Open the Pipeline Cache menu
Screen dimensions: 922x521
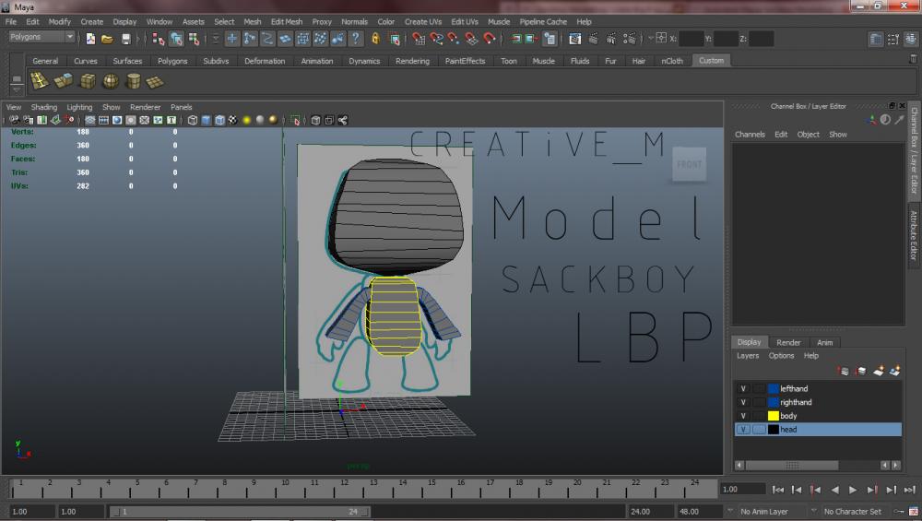click(543, 21)
